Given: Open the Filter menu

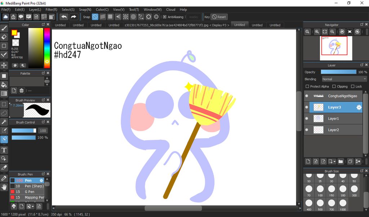Looking at the screenshot, I should point(51,10).
